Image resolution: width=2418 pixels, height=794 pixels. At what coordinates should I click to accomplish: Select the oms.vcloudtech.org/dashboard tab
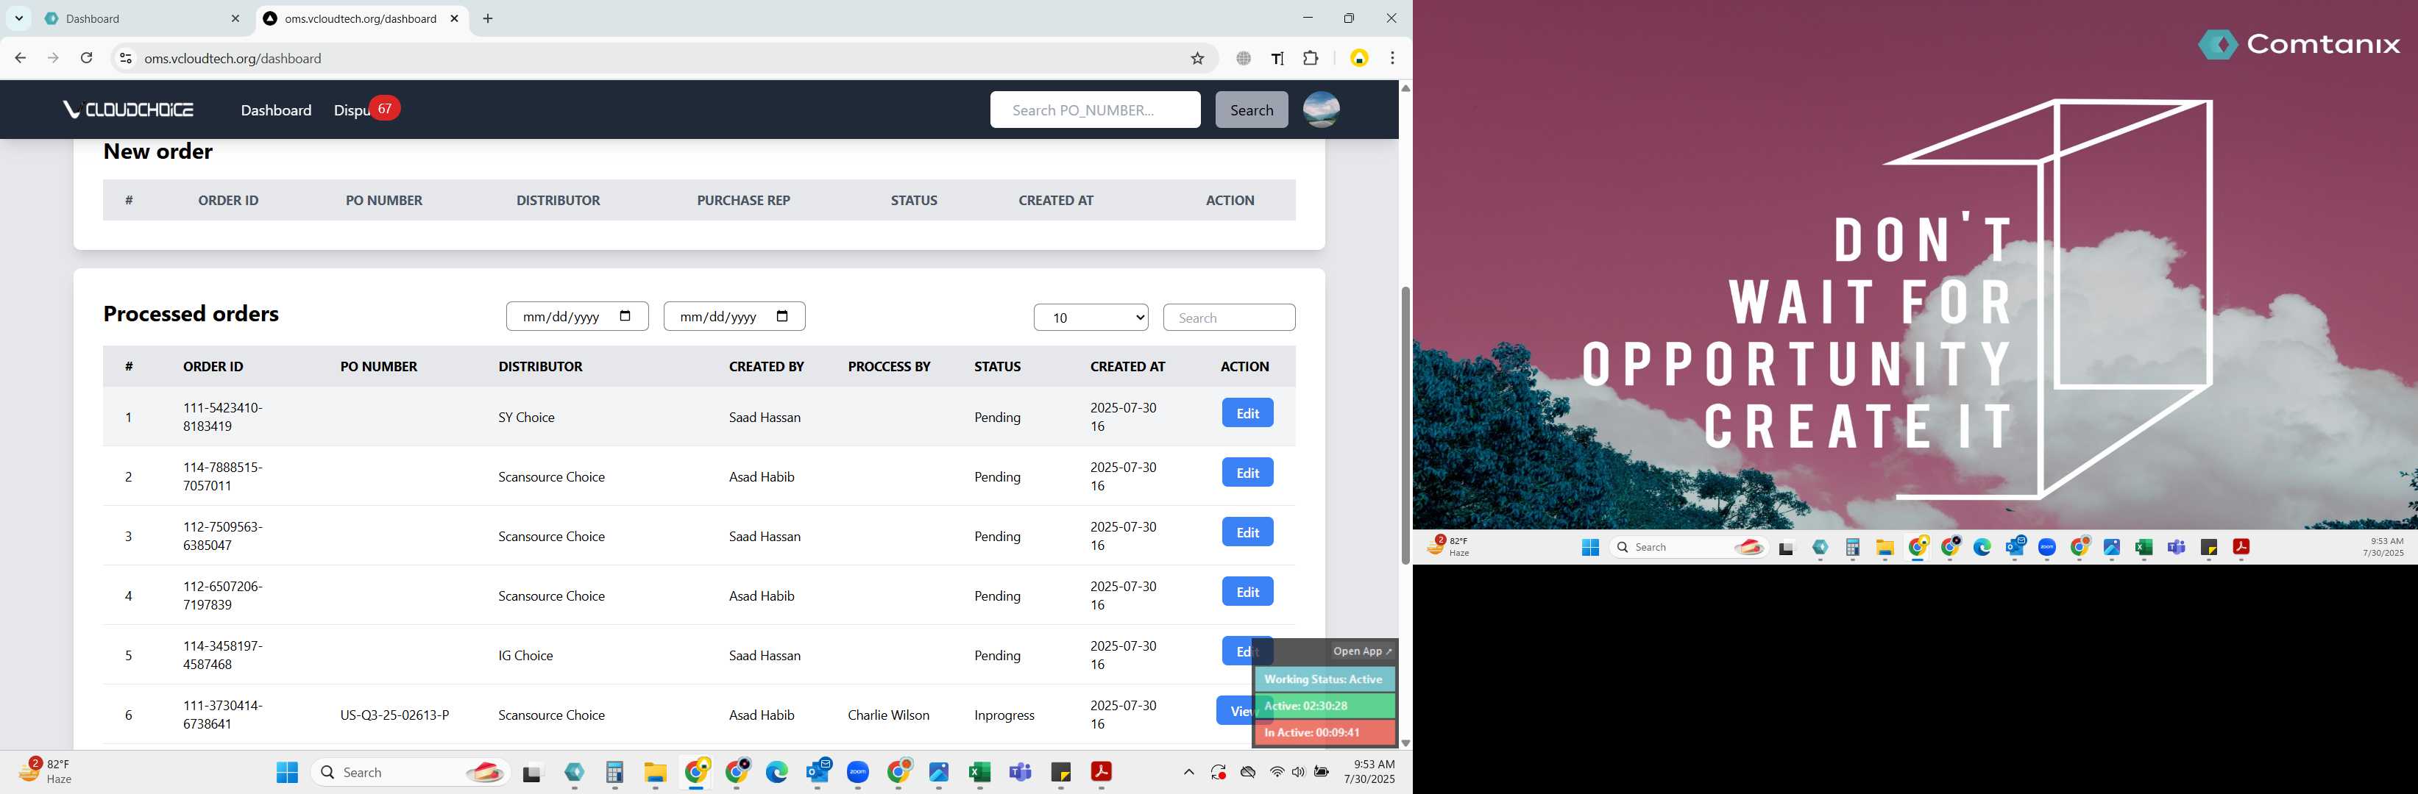pos(361,19)
